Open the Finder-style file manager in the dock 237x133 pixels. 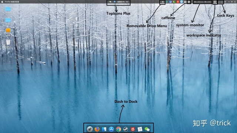104,129
